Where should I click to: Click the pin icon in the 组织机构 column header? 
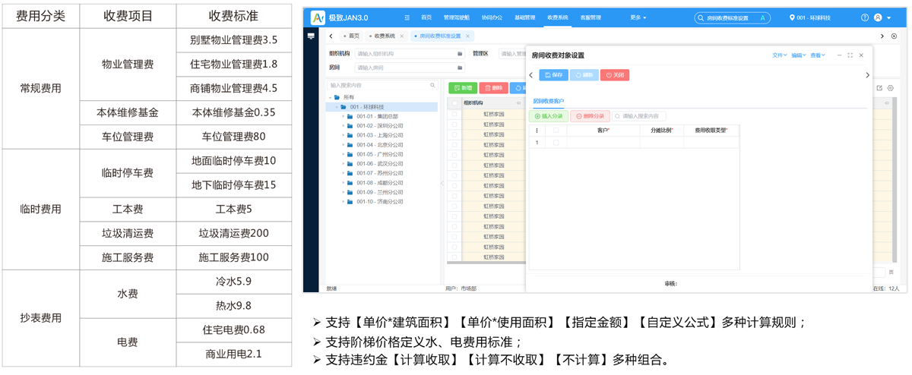(519, 102)
